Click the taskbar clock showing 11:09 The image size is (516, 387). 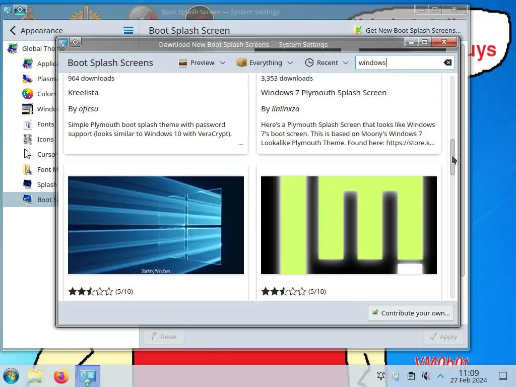tap(469, 376)
